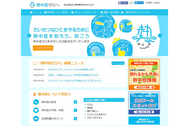Image resolution: width=189 pixels, height=126 pixels.
Task: Click the T-shirt icon for 予防・対策
Action: 36,110
